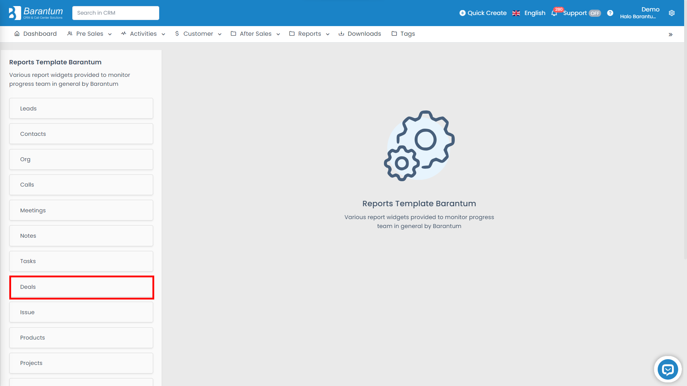Open the Downloads page

pyautogui.click(x=360, y=34)
